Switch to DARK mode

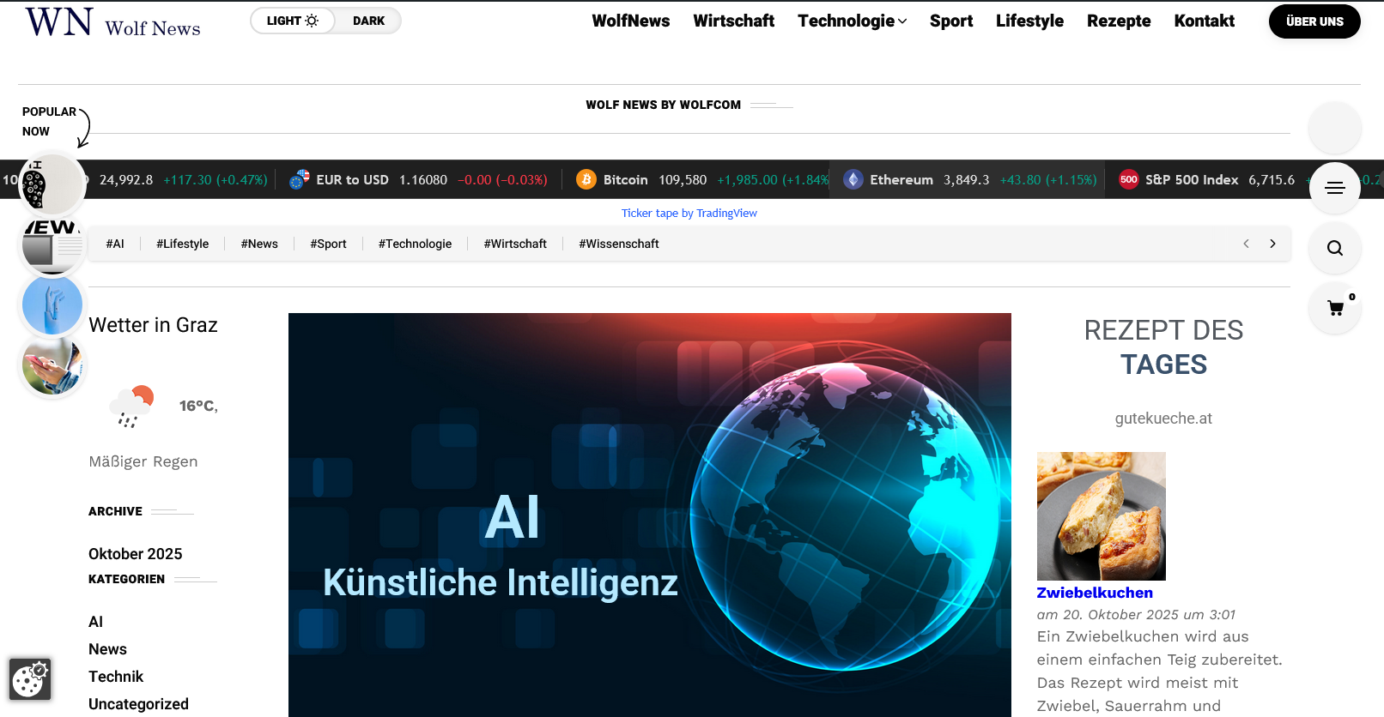[368, 21]
